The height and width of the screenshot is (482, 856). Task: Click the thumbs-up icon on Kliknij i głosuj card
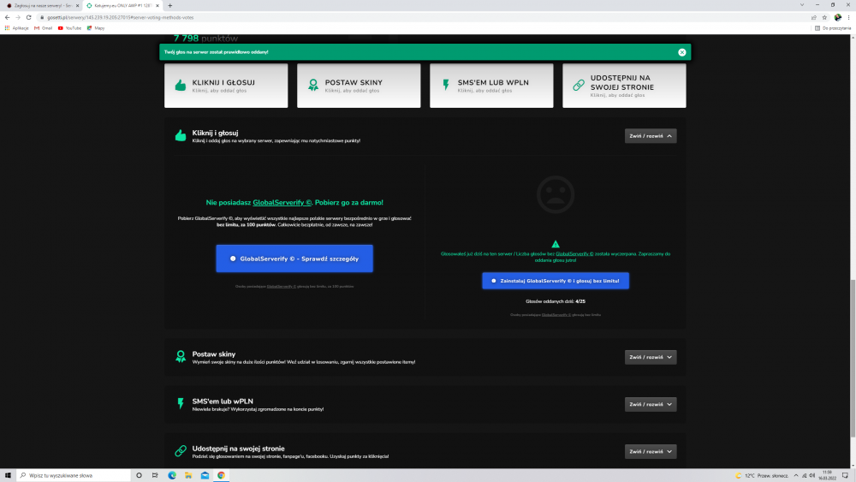pos(181,85)
